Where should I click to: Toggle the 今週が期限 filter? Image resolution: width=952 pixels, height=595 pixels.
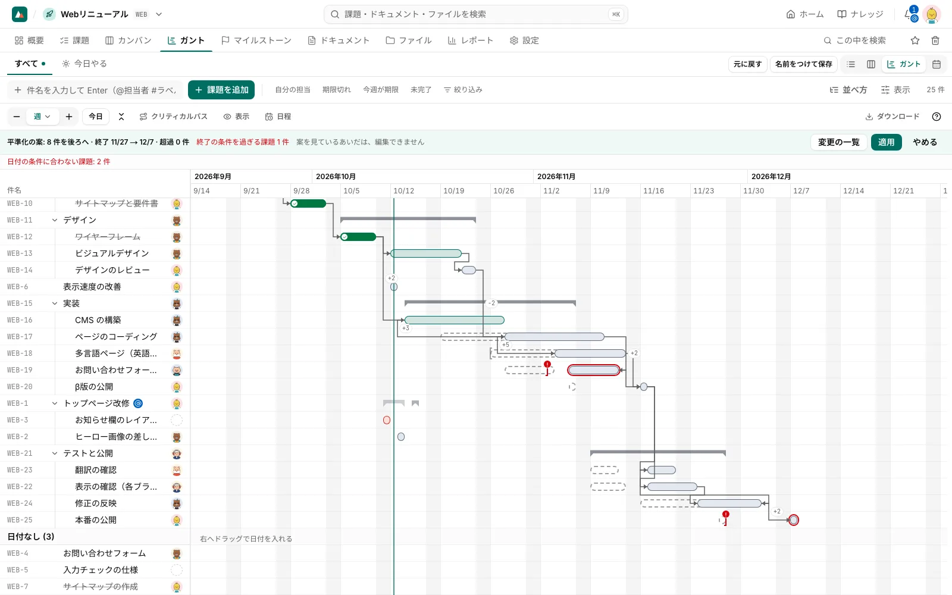pyautogui.click(x=381, y=90)
